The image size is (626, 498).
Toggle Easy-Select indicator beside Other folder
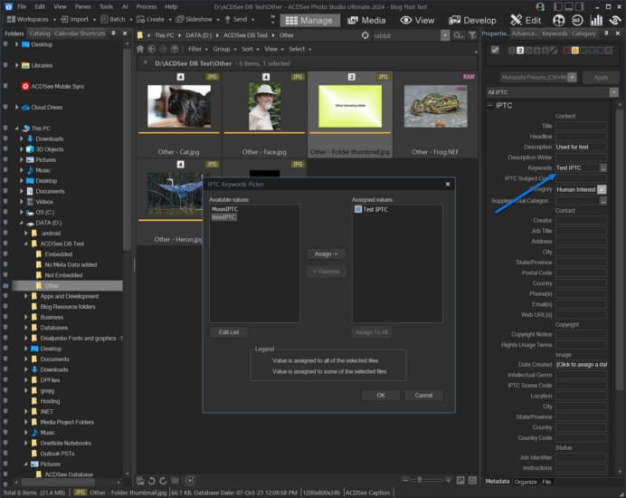tap(5, 285)
